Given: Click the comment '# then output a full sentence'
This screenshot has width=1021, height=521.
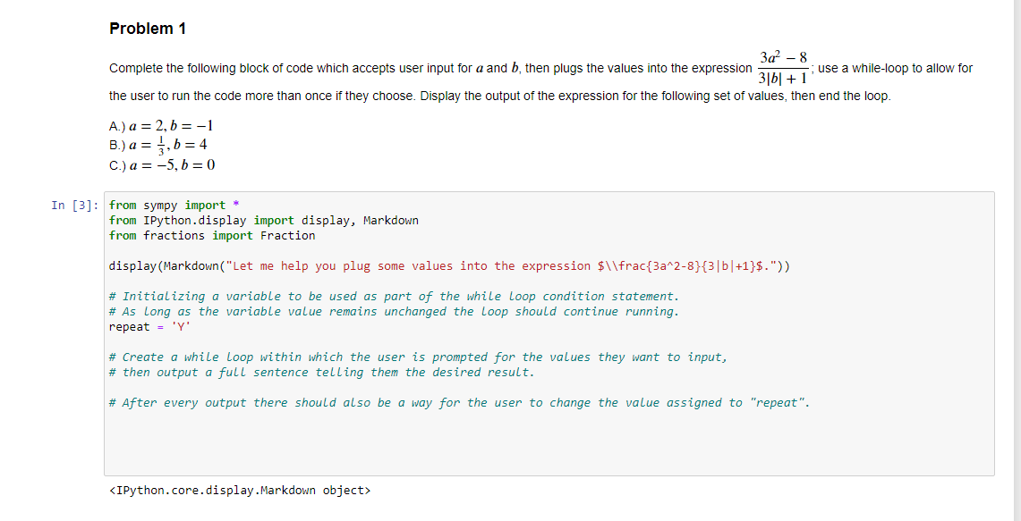Looking at the screenshot, I should pos(321,372).
